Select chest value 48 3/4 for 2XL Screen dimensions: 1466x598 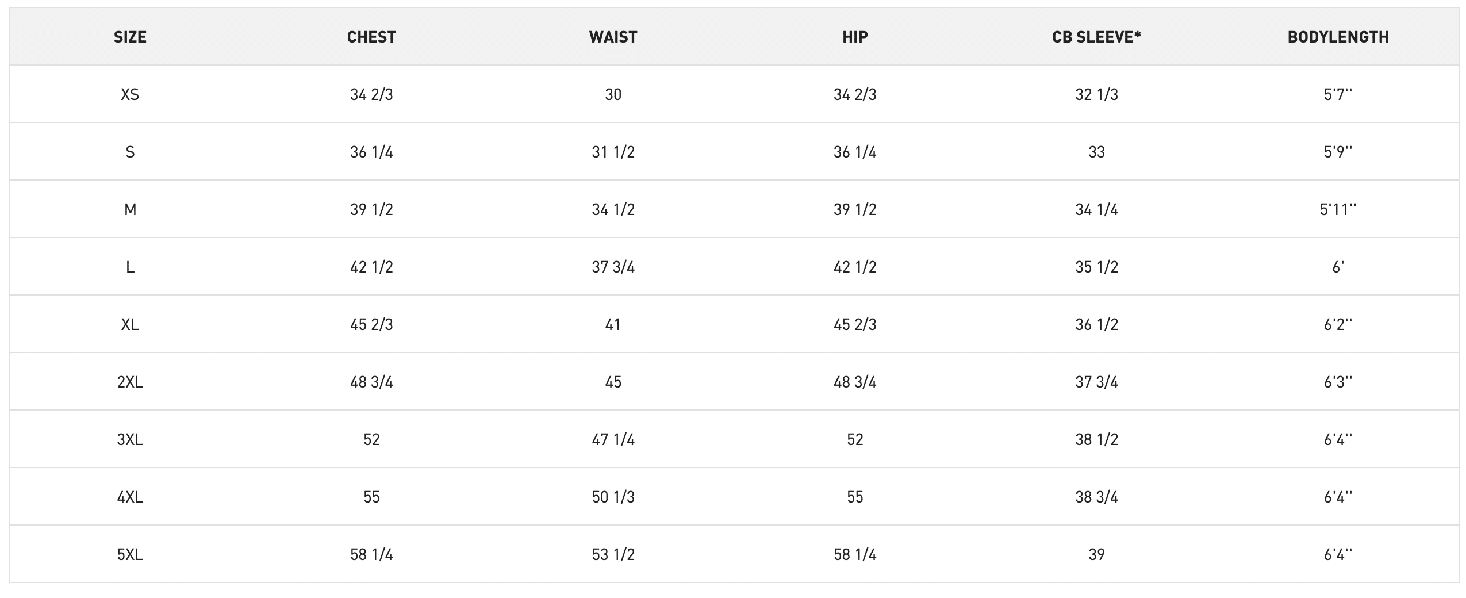click(371, 382)
